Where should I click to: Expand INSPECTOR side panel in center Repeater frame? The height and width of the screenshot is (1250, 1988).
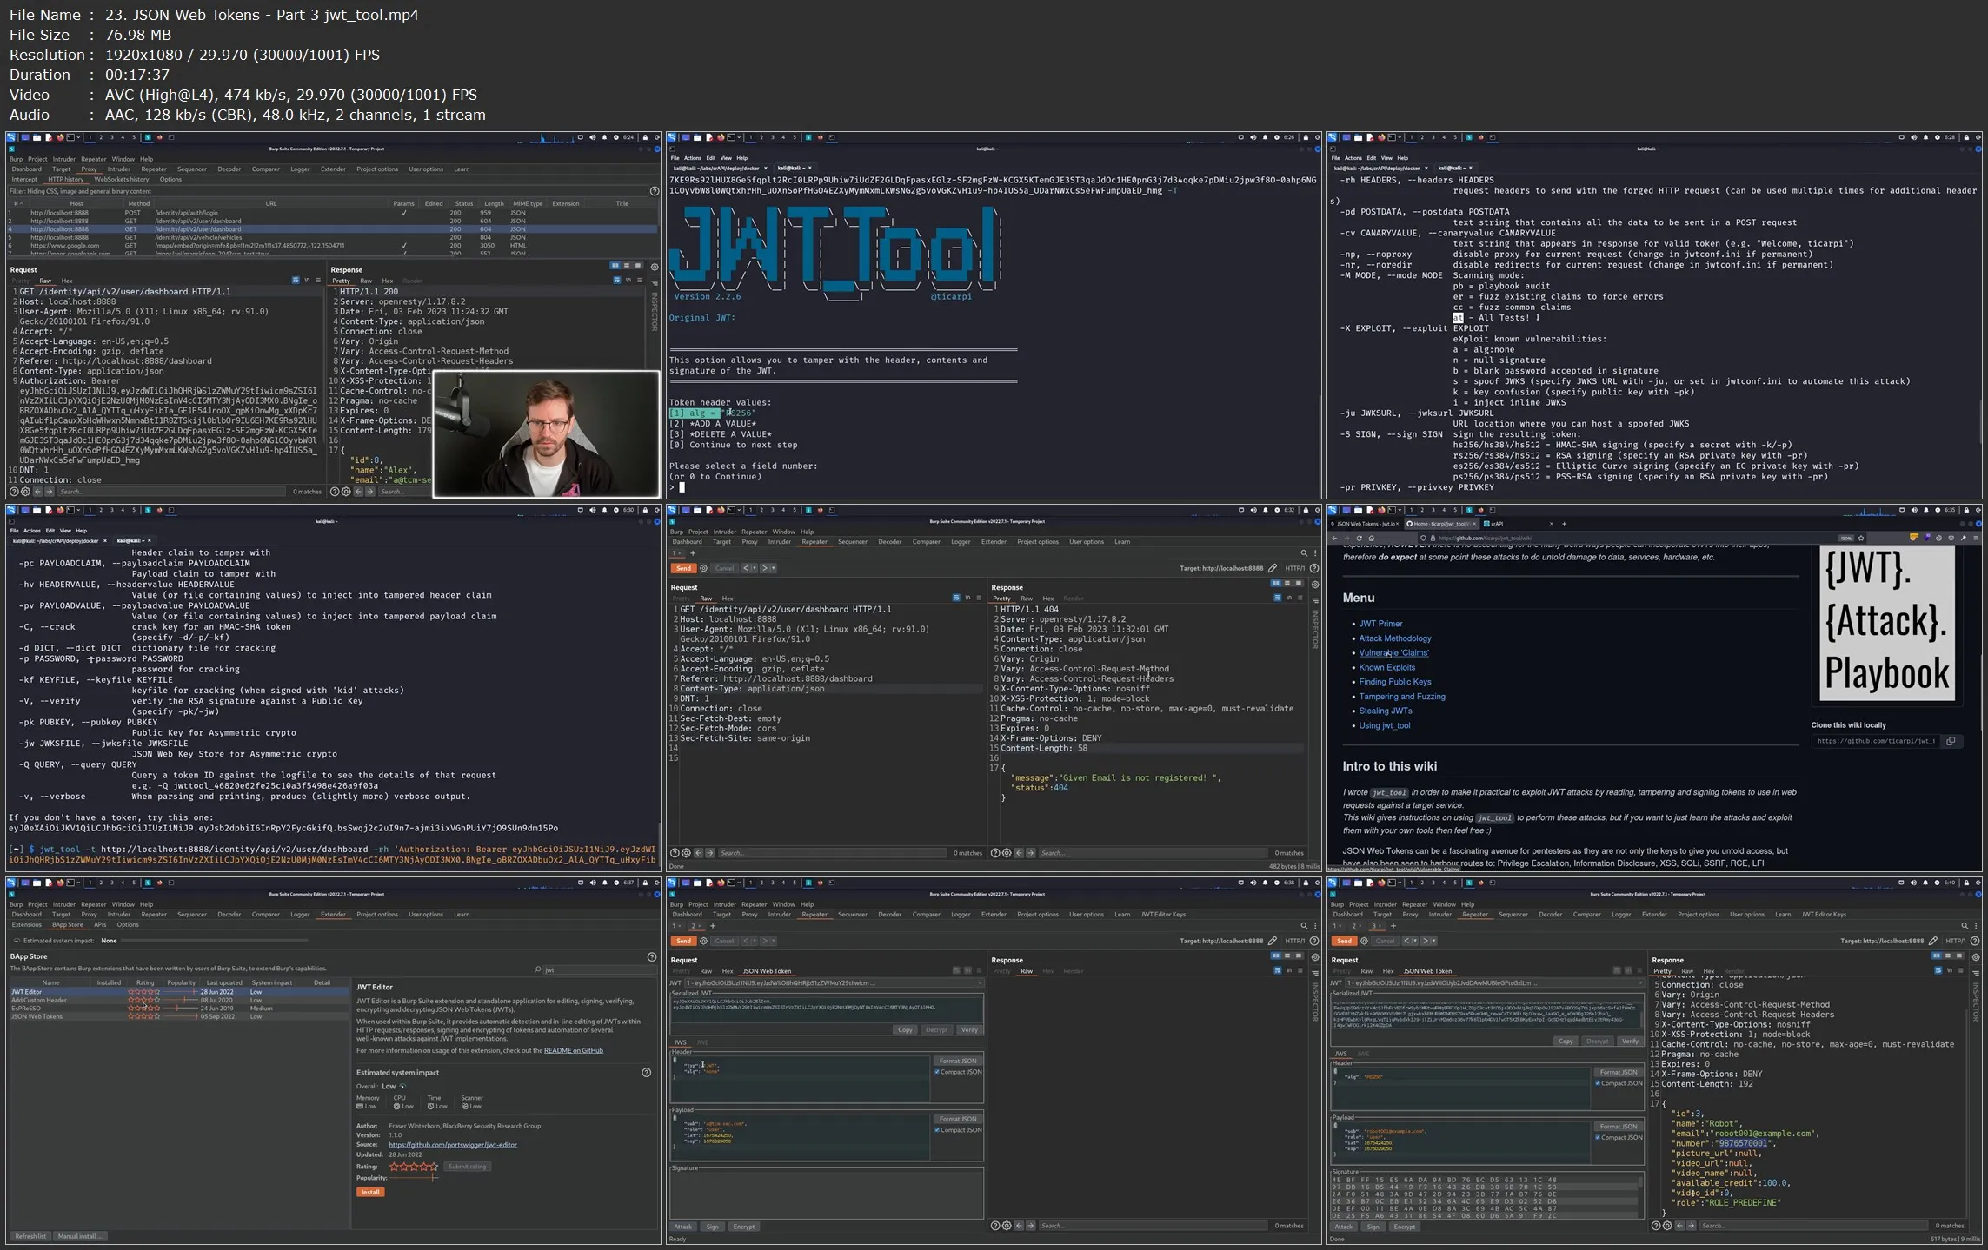[1313, 629]
